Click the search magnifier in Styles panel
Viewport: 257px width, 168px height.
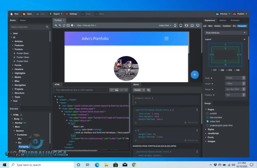[149, 90]
